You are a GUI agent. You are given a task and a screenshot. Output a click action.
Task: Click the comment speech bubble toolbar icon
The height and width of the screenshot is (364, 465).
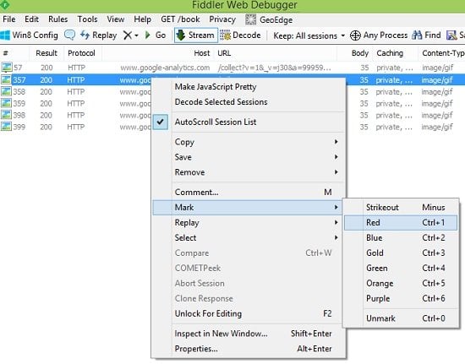pos(69,35)
